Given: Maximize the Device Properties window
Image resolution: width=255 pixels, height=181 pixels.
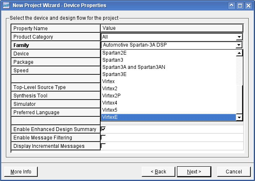Looking at the screenshot, I should pyautogui.click(x=240, y=5).
